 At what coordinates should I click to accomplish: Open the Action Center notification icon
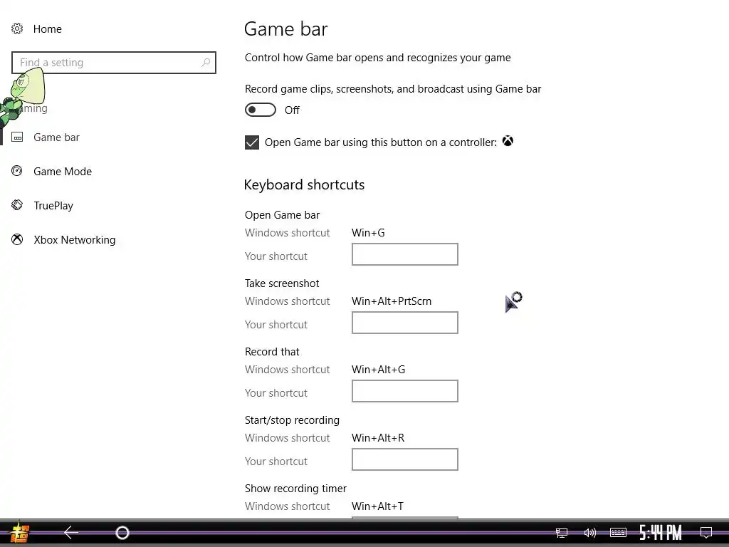pyautogui.click(x=706, y=533)
